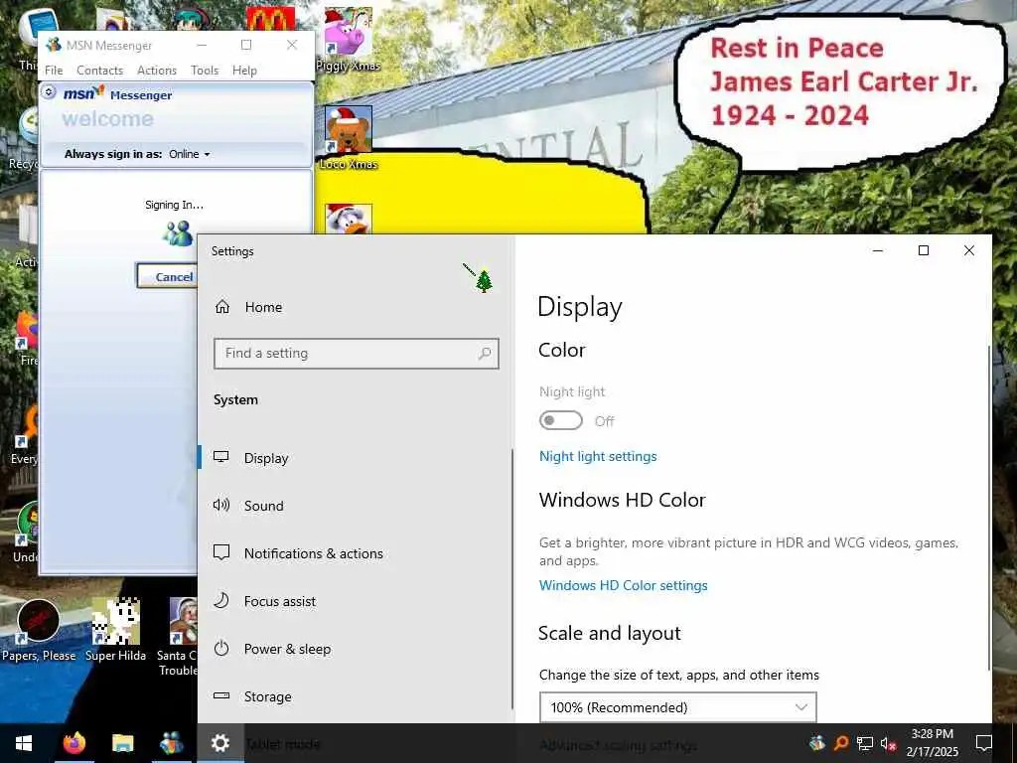
Task: Open the Super Hilda desktop shortcut
Action: tap(115, 630)
